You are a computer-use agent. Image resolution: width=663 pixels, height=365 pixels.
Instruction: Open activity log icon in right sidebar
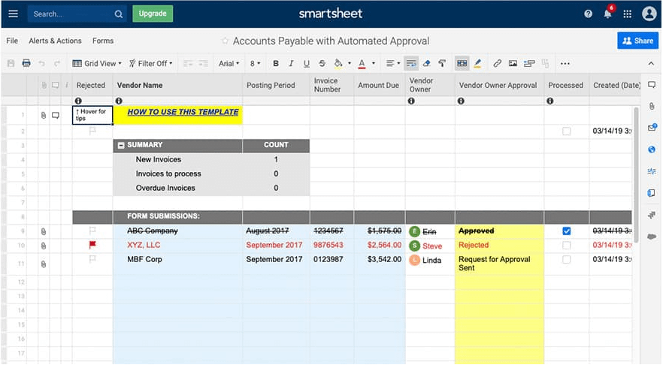click(652, 171)
